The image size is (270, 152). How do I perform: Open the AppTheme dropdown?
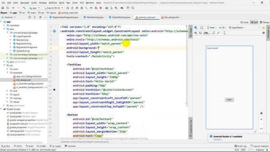[237, 27]
